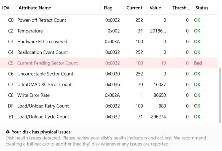Sort by ID# column header

tap(6, 8)
